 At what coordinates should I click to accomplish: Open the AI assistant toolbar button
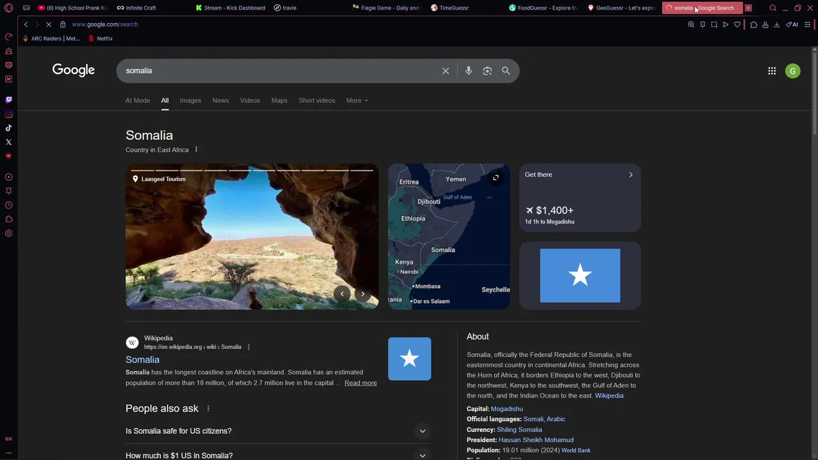point(792,24)
